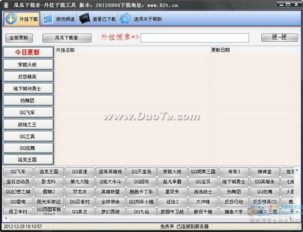
Task: Click 第九大陆 in the bottom grid
Action: [x=80, y=182]
